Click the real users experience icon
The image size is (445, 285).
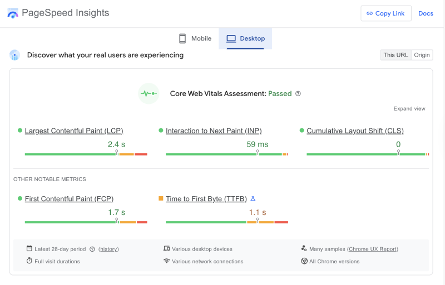click(14, 55)
